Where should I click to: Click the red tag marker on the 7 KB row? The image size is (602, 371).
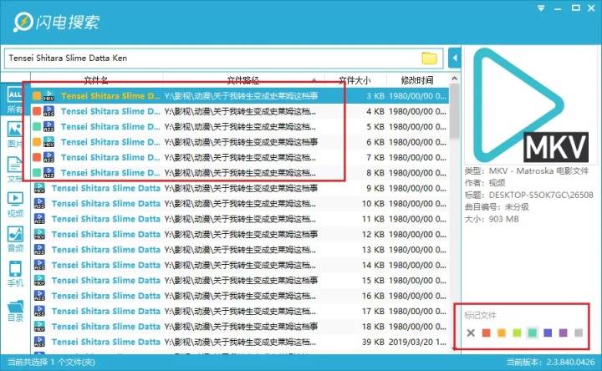37,157
